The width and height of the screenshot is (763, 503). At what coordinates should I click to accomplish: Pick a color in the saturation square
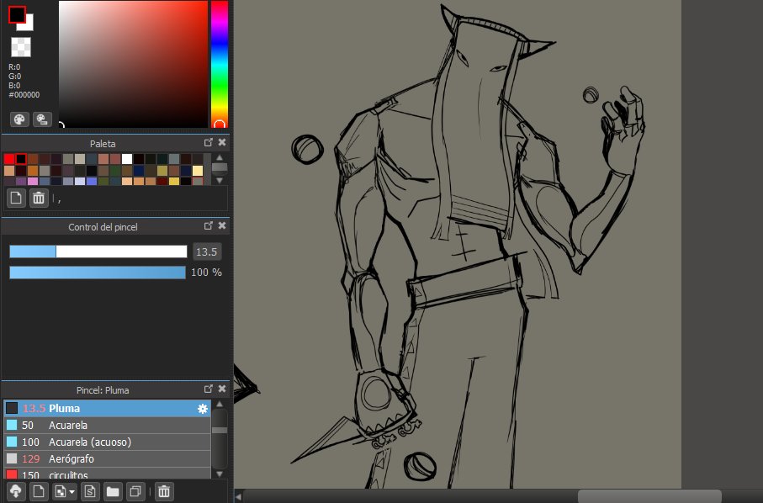(x=133, y=64)
